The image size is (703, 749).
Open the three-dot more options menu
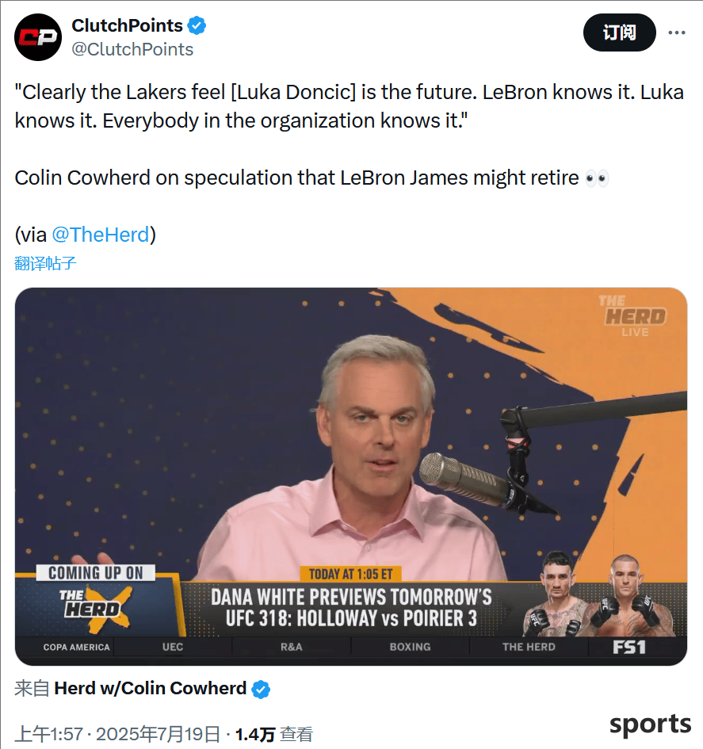coord(677,32)
